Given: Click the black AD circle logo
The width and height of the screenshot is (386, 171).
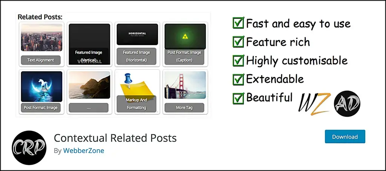Looking at the screenshot, I should (347, 102).
